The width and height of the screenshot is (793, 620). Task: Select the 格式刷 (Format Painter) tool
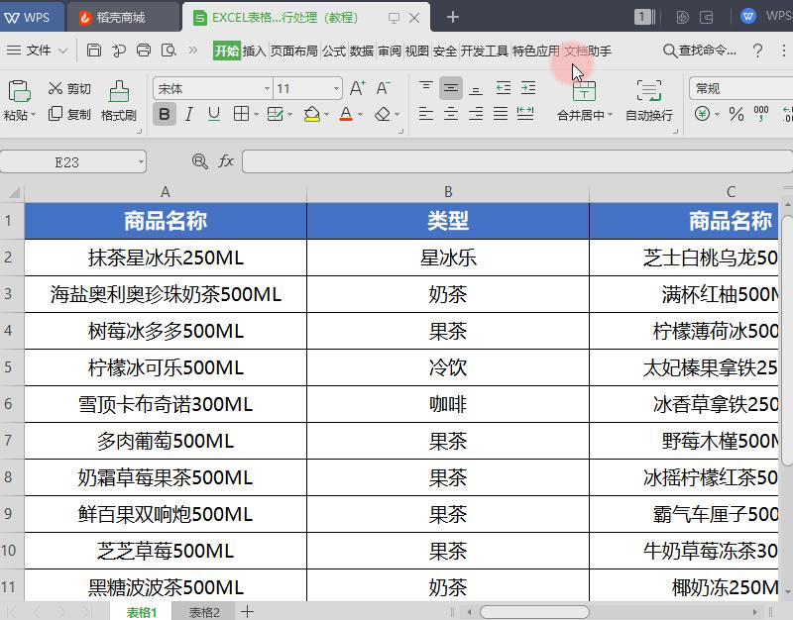120,102
